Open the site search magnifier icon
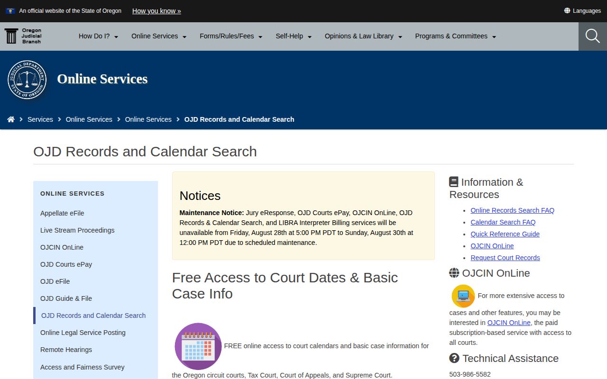 pos(593,36)
